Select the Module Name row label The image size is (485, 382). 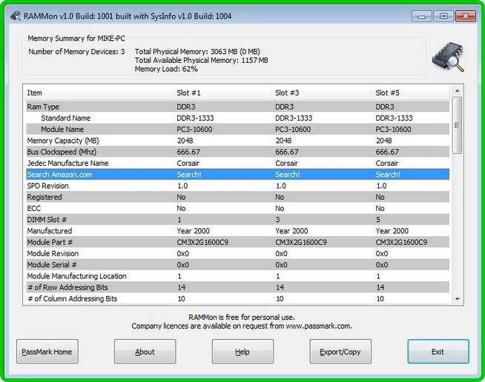62,130
